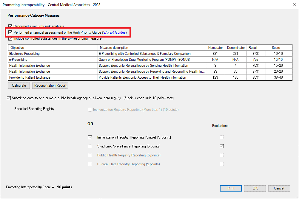This screenshot has height=199, width=299.
Task: Confirm with the OK button
Action: pyautogui.click(x=255, y=188)
